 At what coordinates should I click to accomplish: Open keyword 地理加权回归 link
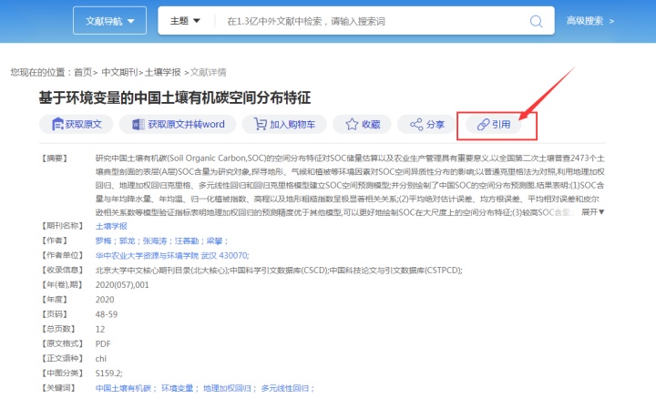pos(227,388)
